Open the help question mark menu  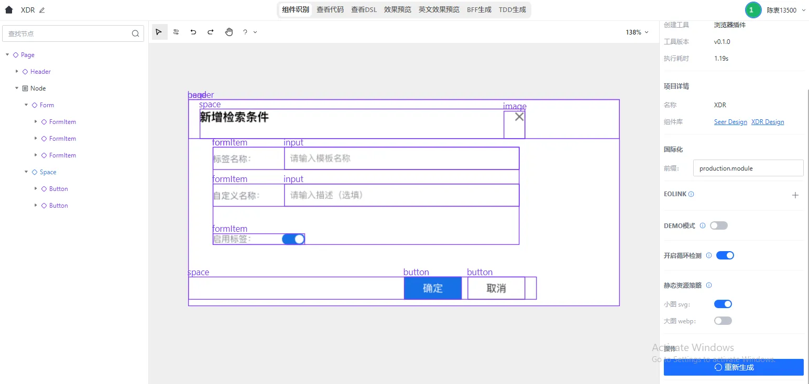[x=249, y=32]
